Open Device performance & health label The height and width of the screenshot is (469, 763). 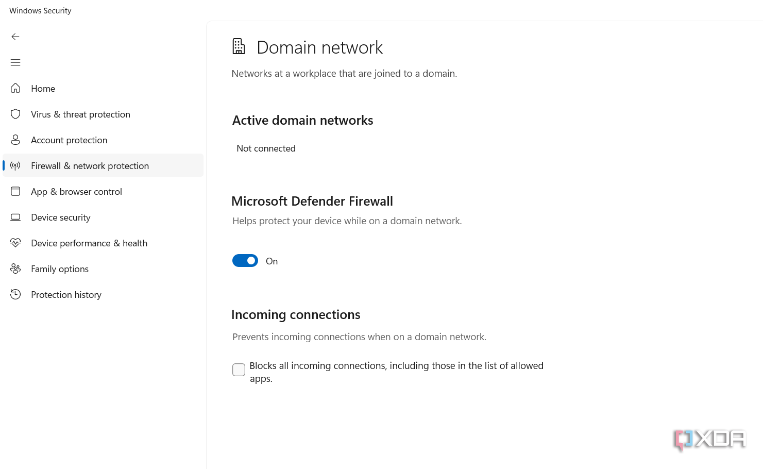(x=89, y=243)
